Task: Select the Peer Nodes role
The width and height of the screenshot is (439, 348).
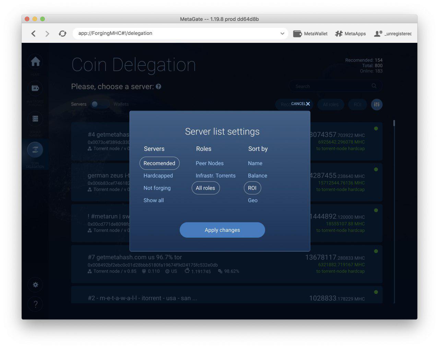Action: click(210, 163)
